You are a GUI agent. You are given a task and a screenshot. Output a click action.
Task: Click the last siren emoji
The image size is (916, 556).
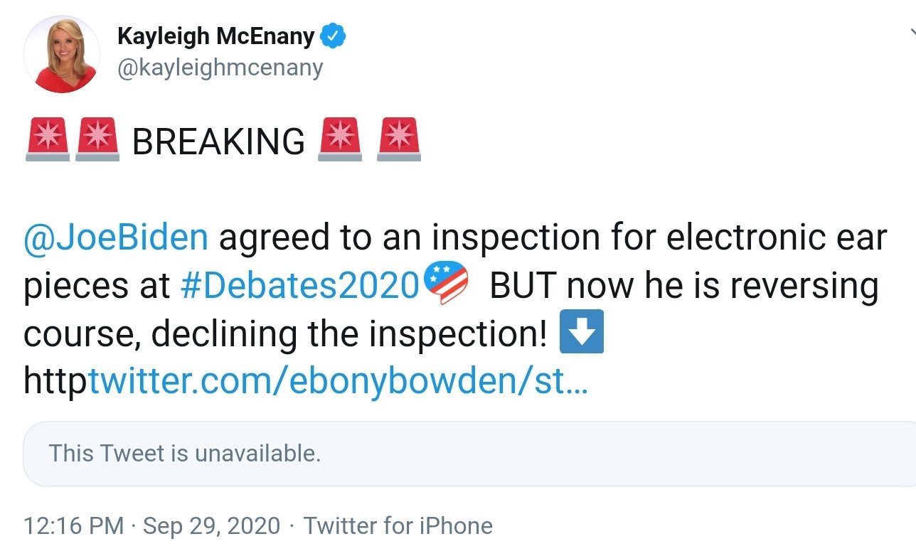(x=399, y=140)
